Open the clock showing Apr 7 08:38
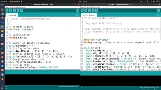 [x=83, y=1]
